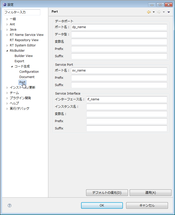Image resolution: width=175 pixels, height=215 pixels.
Task: Click the 適用(A) button
Action: [x=151, y=193]
